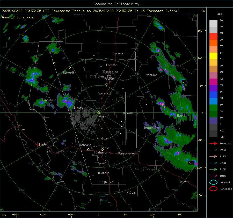Click the Innisfail town label

tap(104, 94)
